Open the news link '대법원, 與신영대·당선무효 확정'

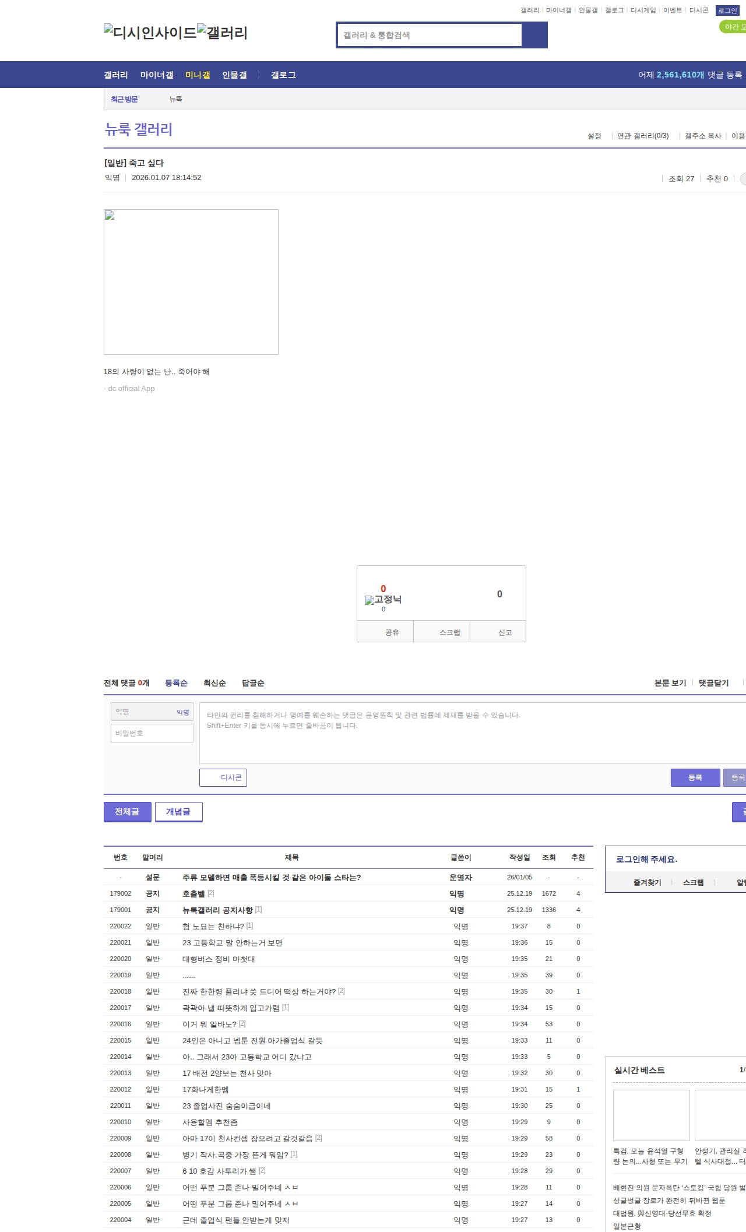662,1213
